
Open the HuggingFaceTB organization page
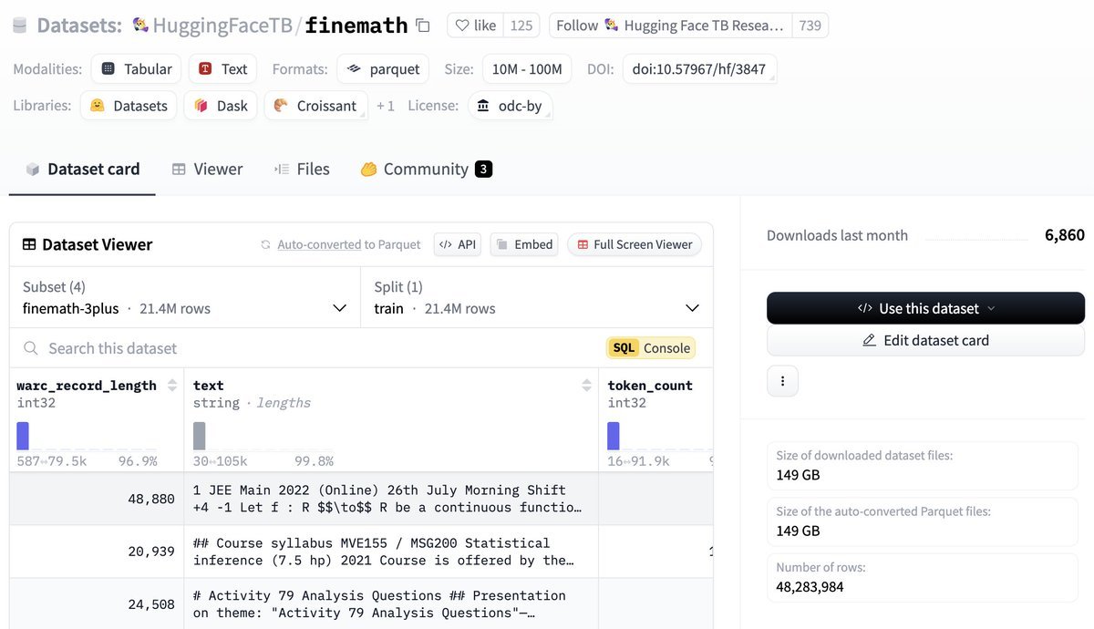[222, 26]
